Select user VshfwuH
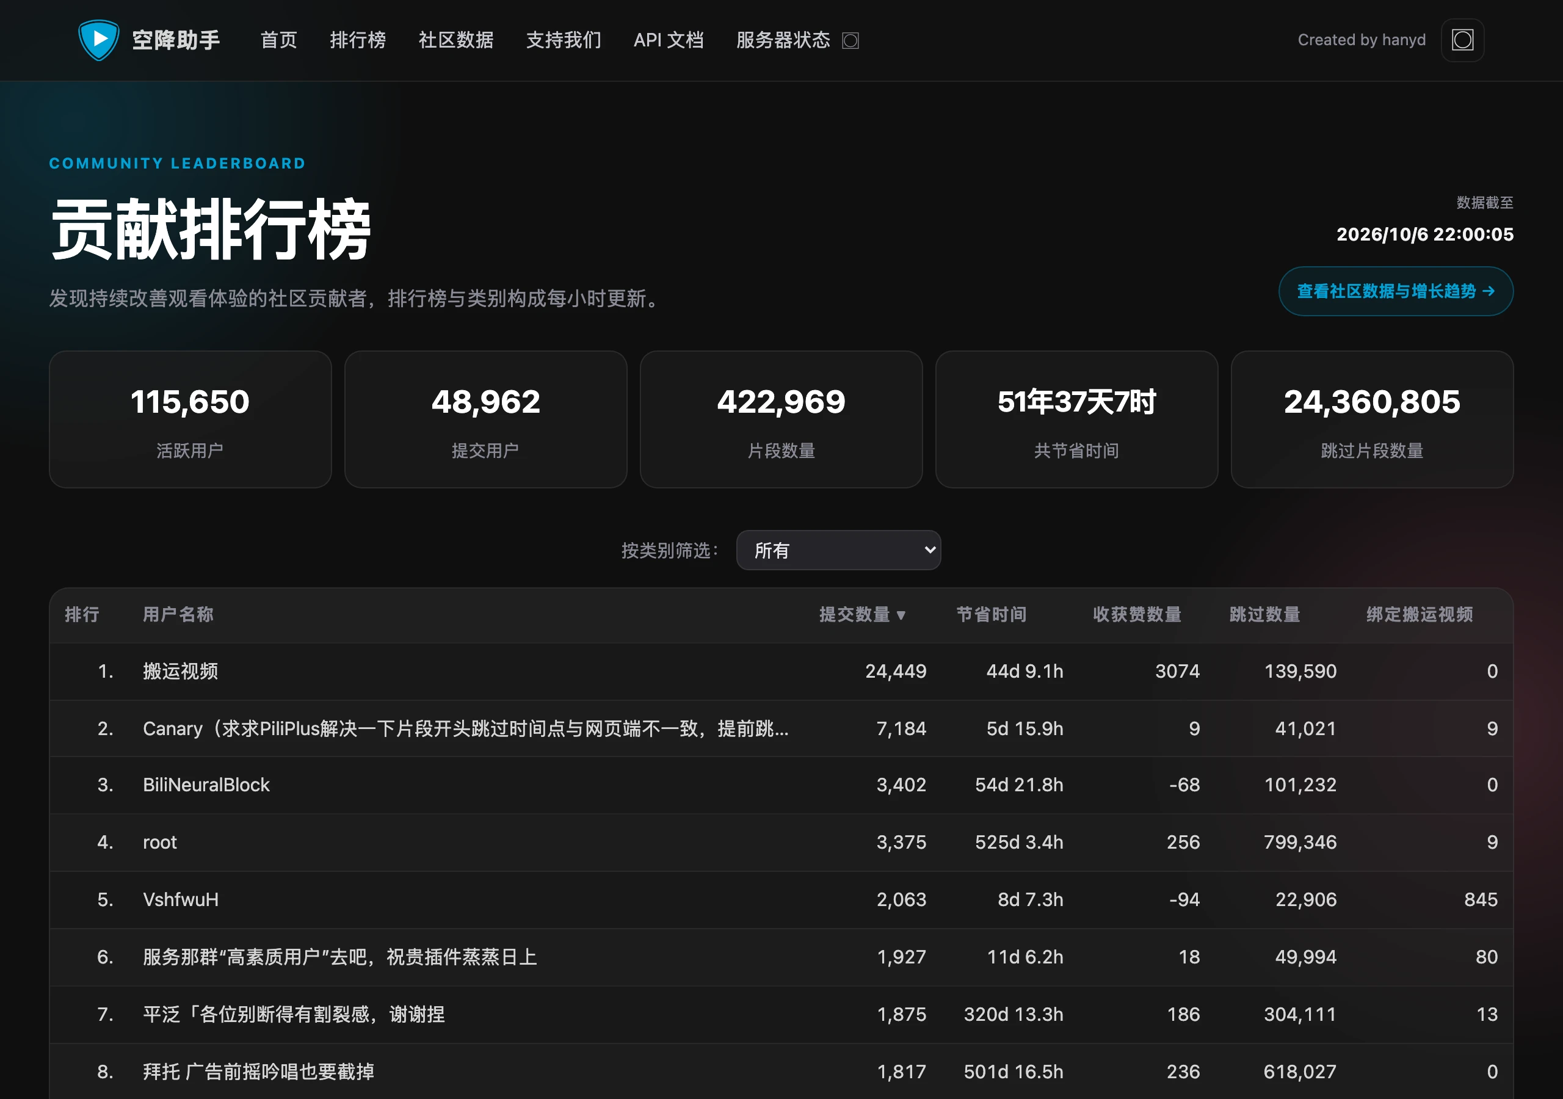Screen dimensions: 1563x1099 pyautogui.click(x=181, y=899)
